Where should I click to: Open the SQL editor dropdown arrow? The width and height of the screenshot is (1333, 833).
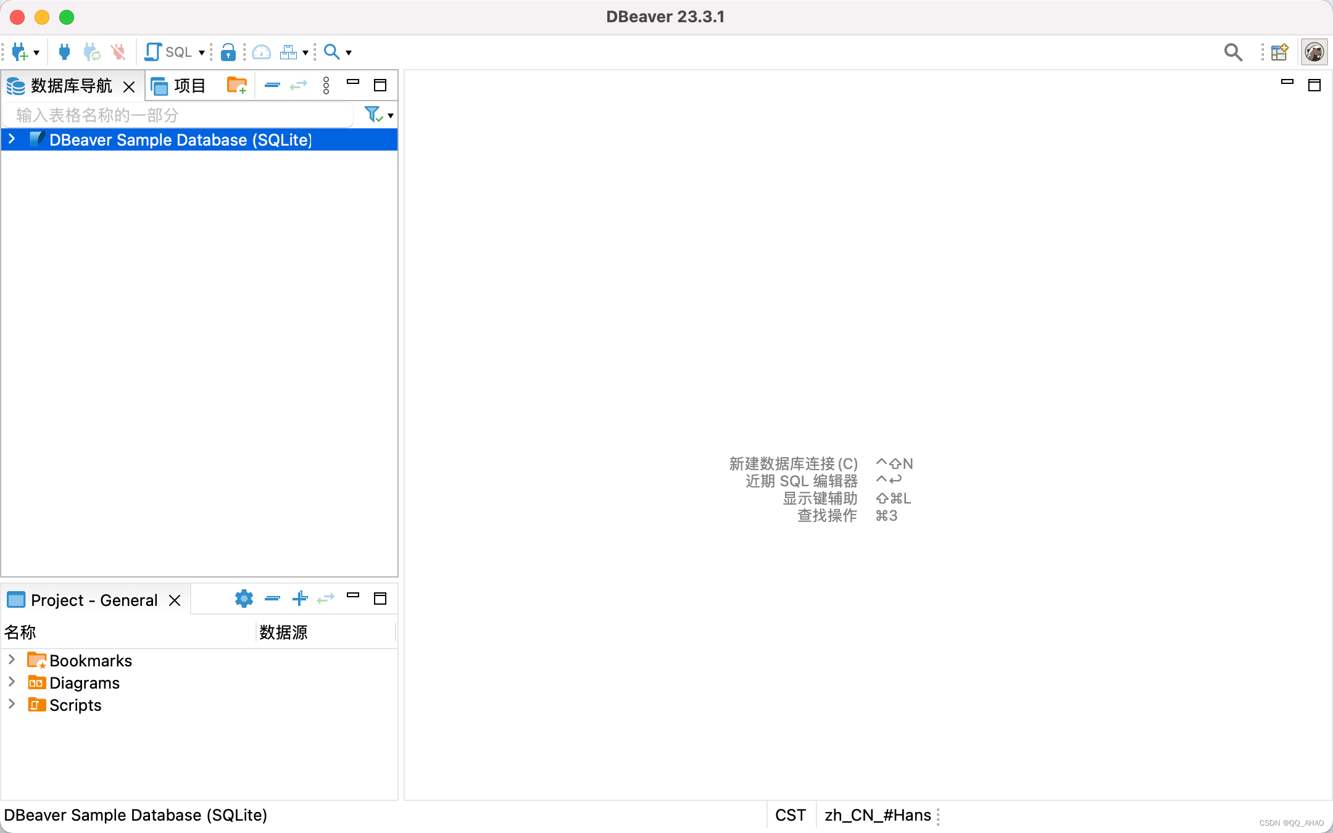click(202, 53)
